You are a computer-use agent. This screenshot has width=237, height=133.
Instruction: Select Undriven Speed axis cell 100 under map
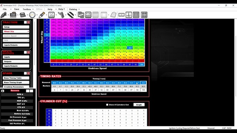(142, 64)
